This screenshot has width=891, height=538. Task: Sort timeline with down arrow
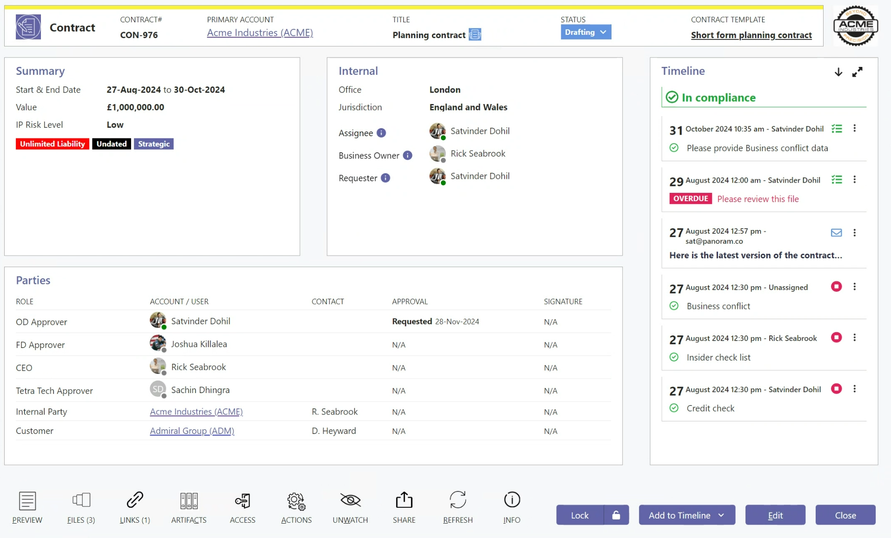(x=838, y=72)
